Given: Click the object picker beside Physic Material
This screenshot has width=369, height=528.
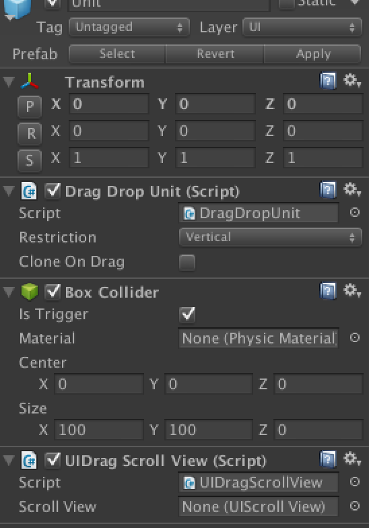Looking at the screenshot, I should tap(354, 338).
